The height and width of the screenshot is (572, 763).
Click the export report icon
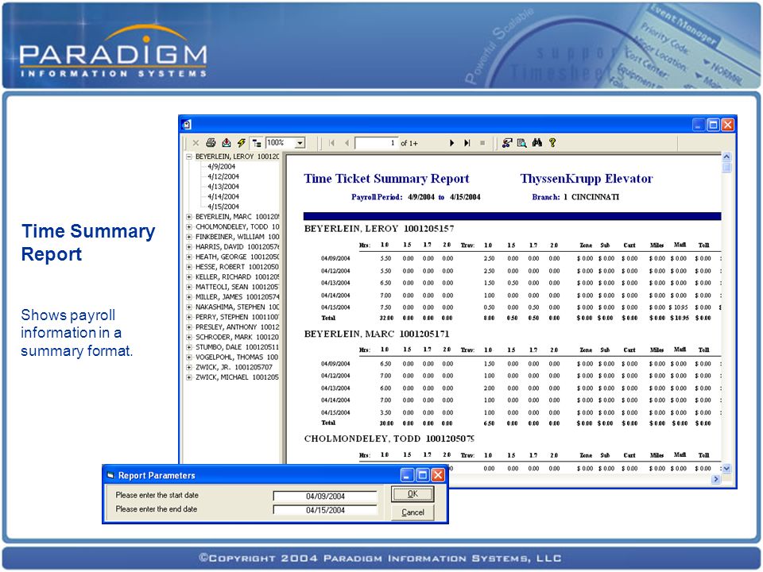coord(227,142)
